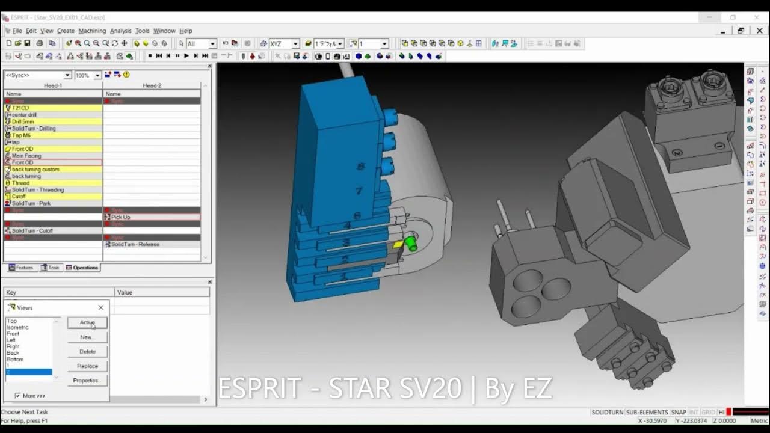
Task: Close the Views dialog
Action: point(100,307)
